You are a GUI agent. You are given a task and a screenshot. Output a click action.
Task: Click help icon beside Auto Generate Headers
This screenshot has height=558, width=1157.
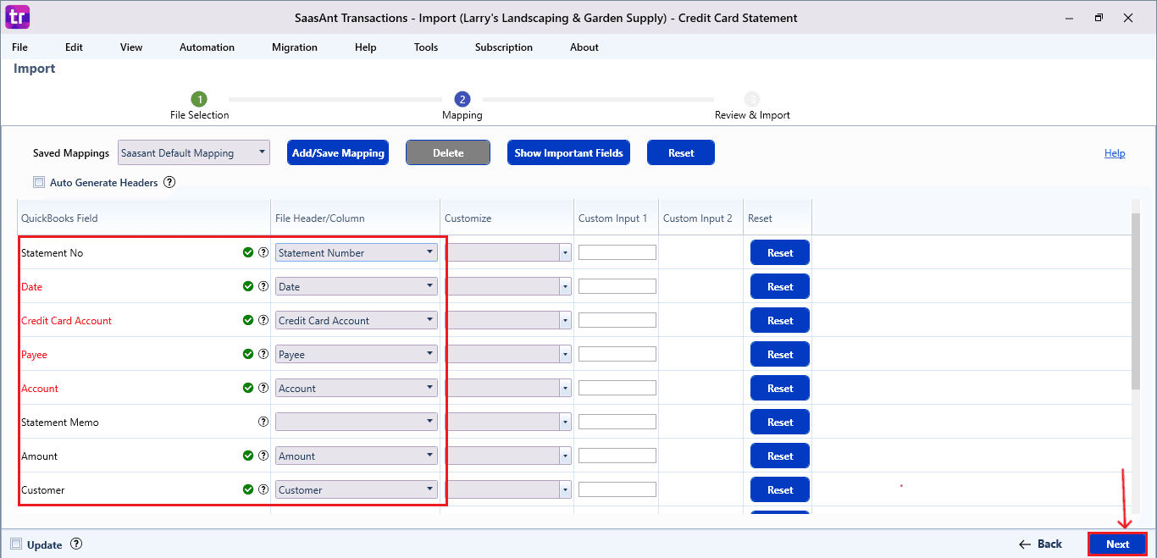(x=169, y=182)
